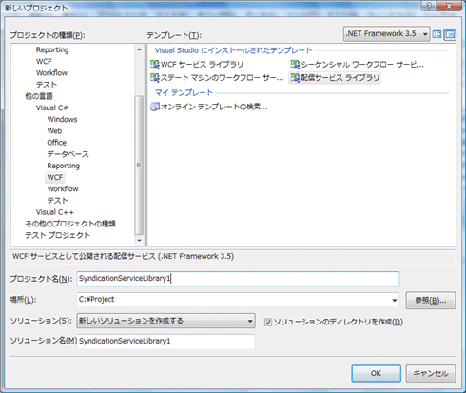Open the .NET Framework 3.5 version dropdown
466x393 pixels.
tap(387, 33)
